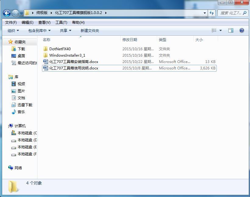Open the 查看 menu
Screen dimensions: 250x197
pos(44,22)
